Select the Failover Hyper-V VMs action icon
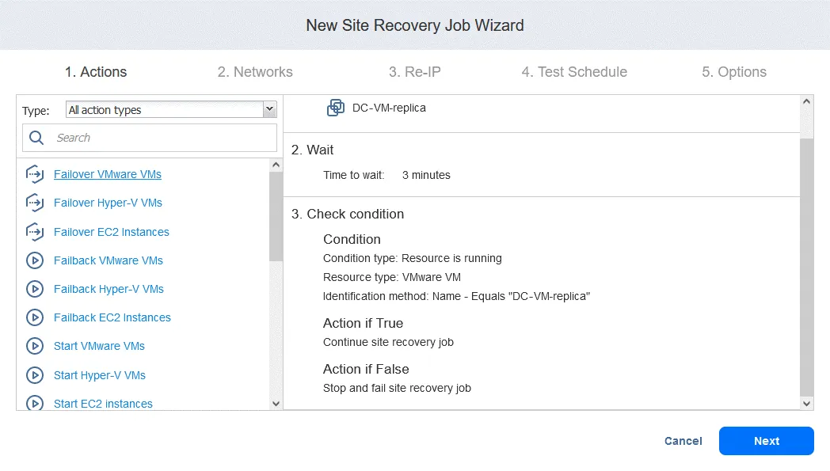The image size is (830, 471). click(x=35, y=203)
